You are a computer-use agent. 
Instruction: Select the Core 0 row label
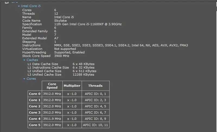coord(35,94)
